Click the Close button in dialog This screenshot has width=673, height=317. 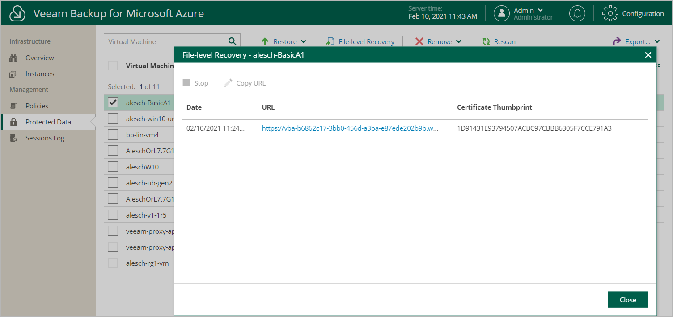click(628, 300)
